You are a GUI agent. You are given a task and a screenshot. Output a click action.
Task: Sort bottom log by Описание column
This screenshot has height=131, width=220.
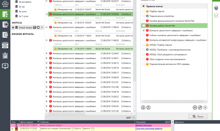coord(153,122)
